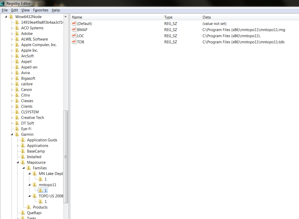Open the Favorites menu
This screenshot has height=219, width=299.
coord(41,10)
